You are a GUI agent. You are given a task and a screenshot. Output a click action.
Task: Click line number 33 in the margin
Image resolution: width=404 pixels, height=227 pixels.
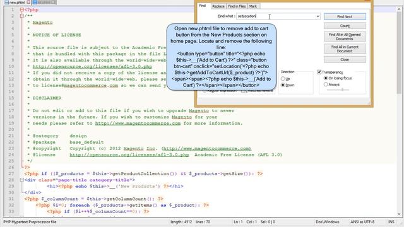pyautogui.click(x=11, y=212)
